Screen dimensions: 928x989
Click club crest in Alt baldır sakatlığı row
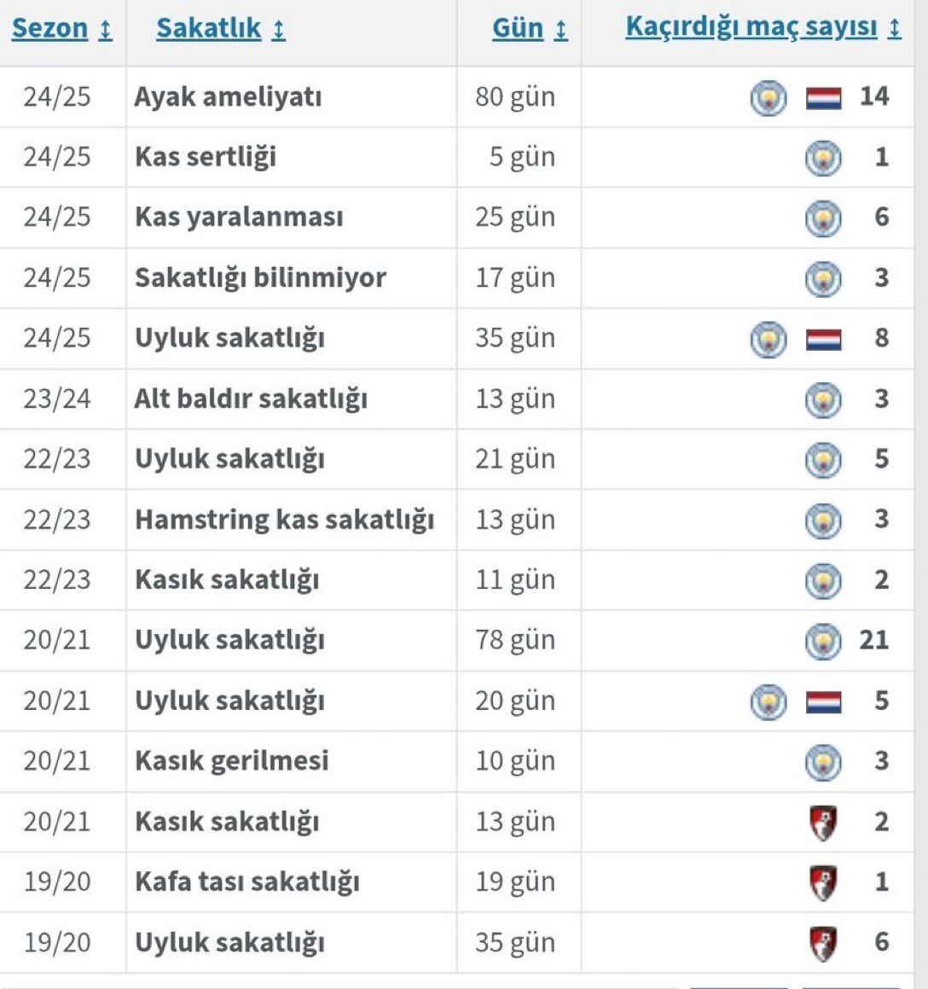823,400
